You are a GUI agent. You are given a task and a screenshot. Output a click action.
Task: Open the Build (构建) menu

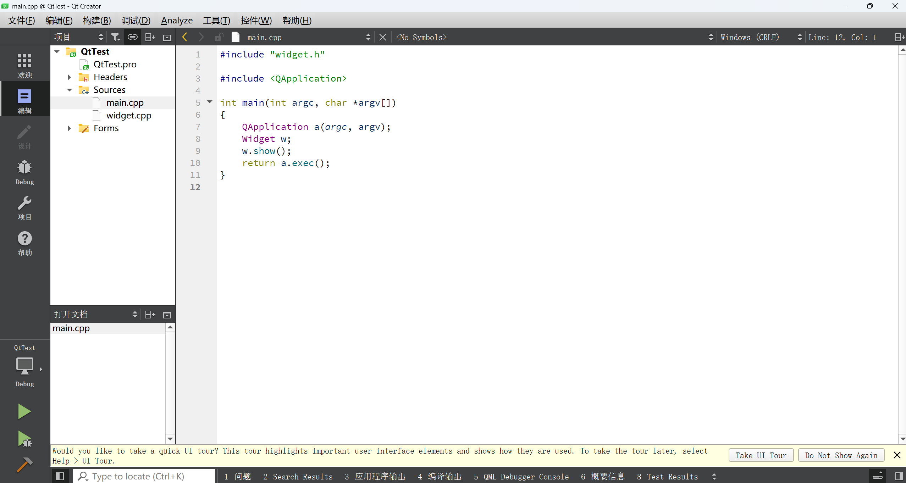[97, 21]
